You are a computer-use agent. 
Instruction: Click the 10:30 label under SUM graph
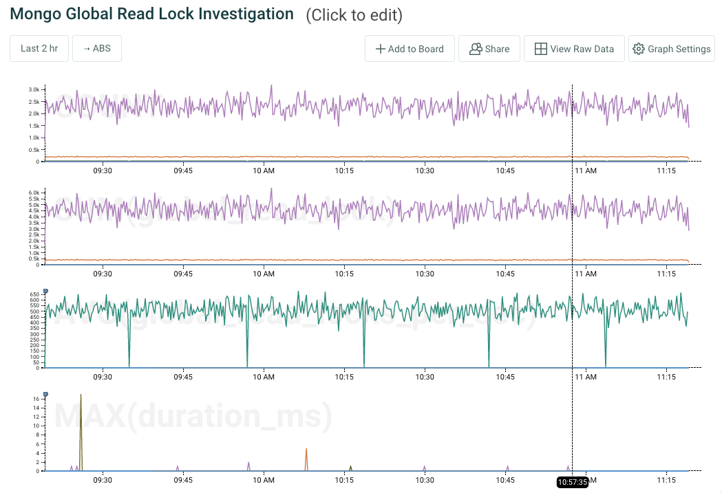(425, 274)
